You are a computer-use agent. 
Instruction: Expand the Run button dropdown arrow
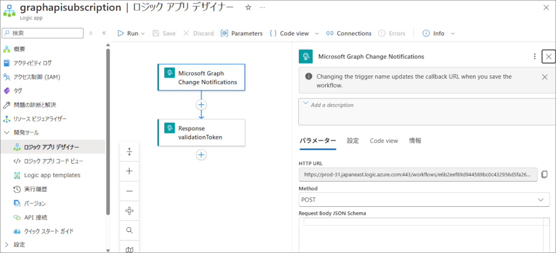[143, 33]
